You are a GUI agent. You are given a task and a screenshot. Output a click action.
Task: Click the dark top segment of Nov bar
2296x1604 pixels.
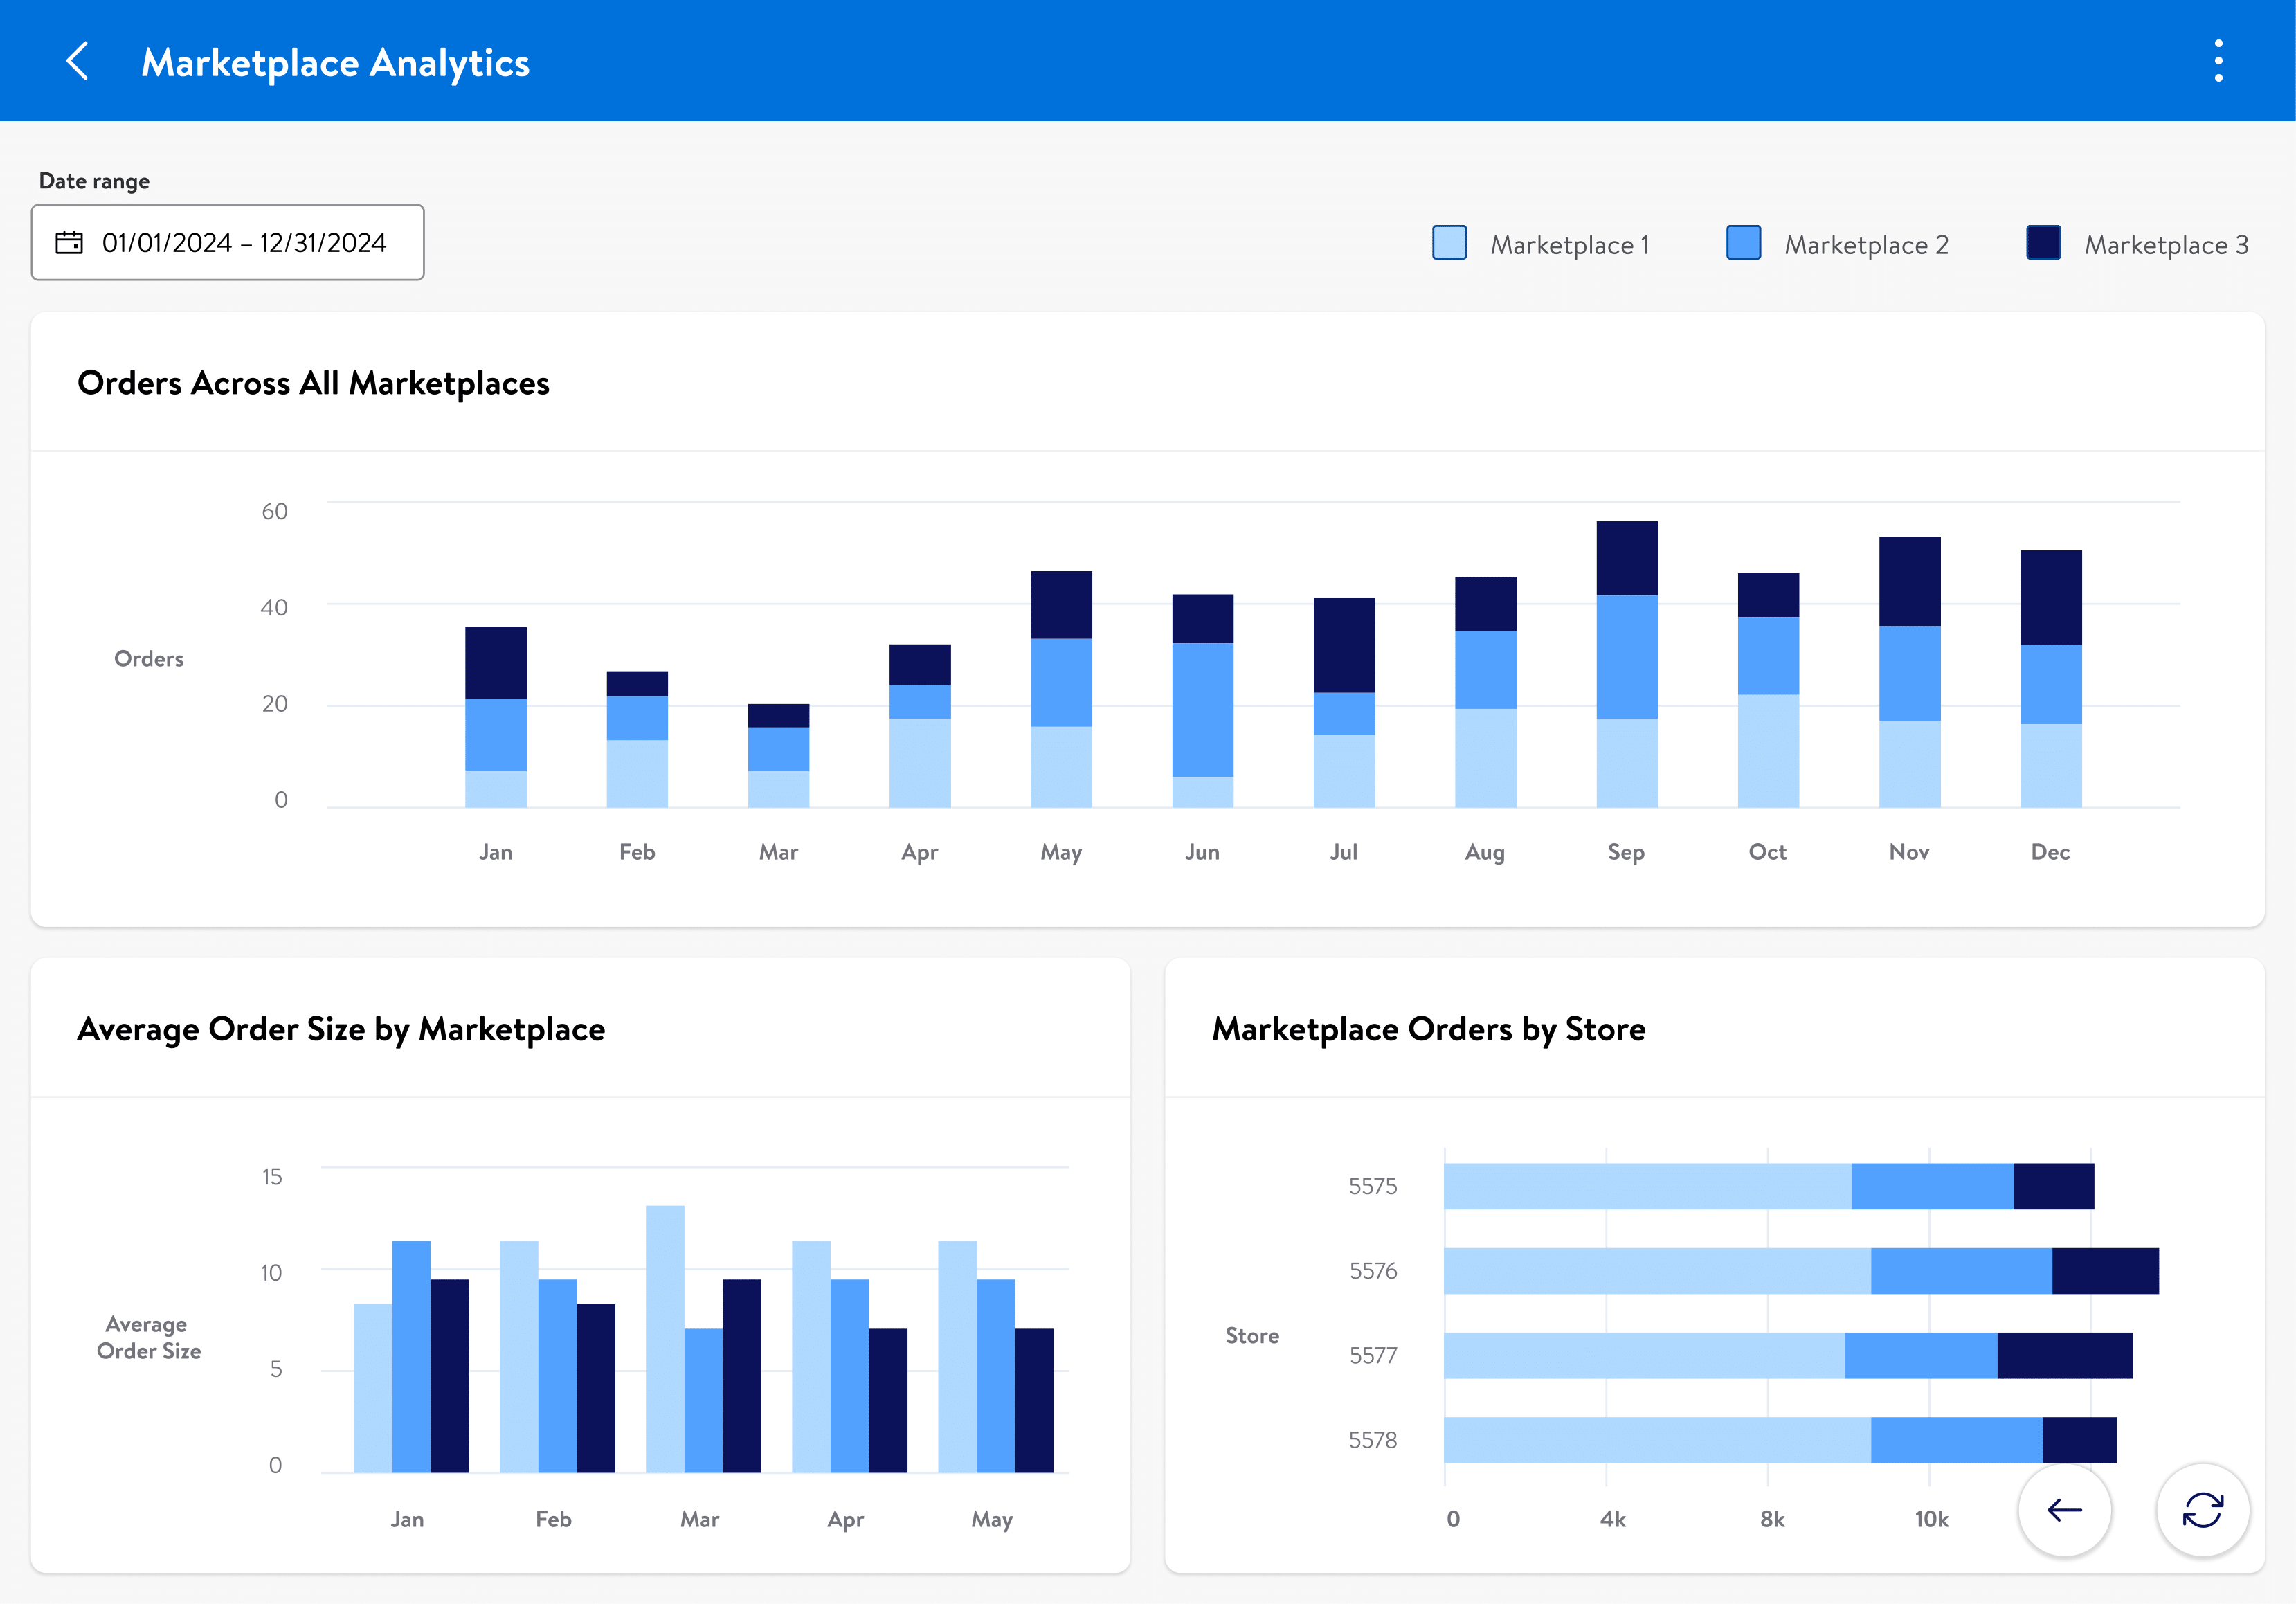(1909, 581)
